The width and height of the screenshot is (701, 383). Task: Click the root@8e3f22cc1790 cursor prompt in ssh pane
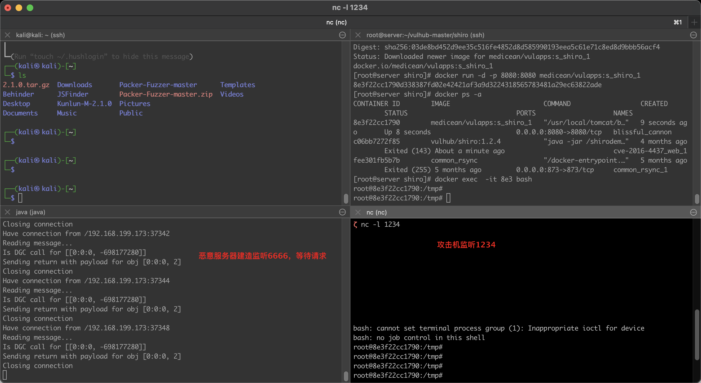[x=448, y=198]
